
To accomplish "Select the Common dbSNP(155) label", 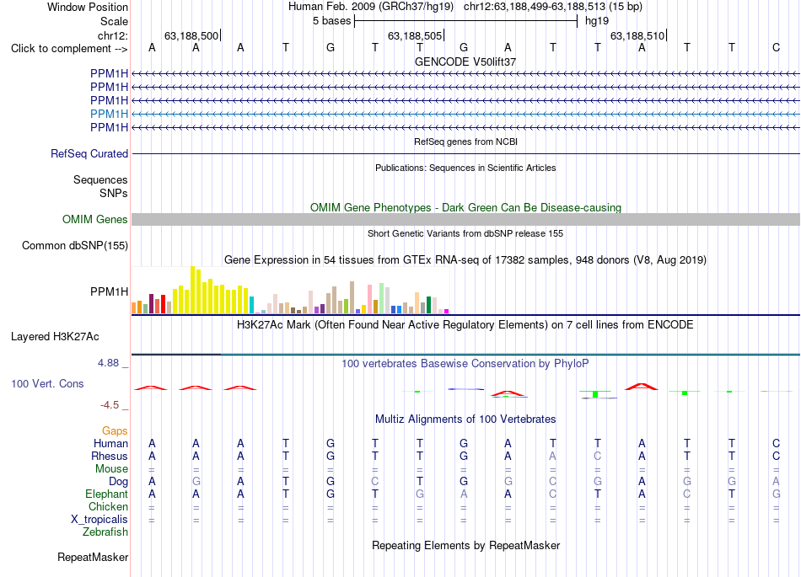I will pyautogui.click(x=75, y=245).
